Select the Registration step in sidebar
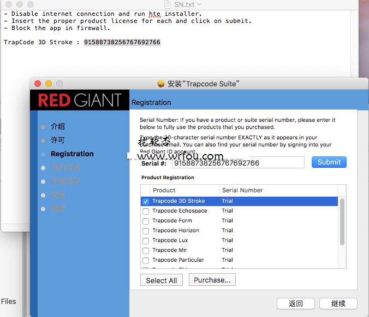This screenshot has width=369, height=317. [x=72, y=154]
